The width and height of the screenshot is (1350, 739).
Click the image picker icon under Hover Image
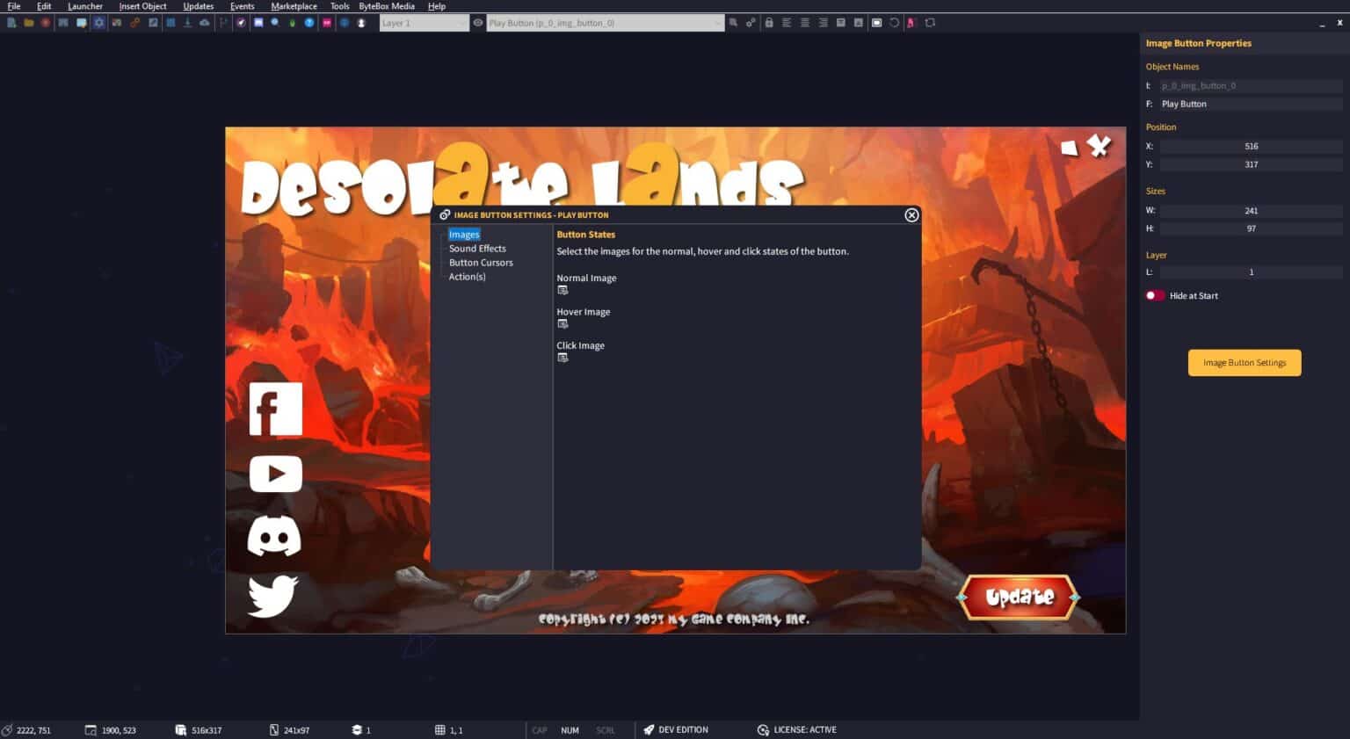(563, 323)
